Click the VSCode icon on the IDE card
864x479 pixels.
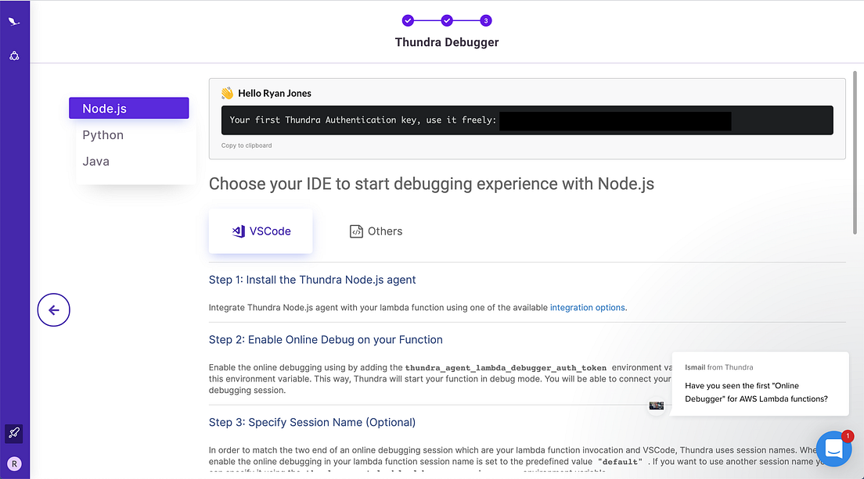point(237,231)
